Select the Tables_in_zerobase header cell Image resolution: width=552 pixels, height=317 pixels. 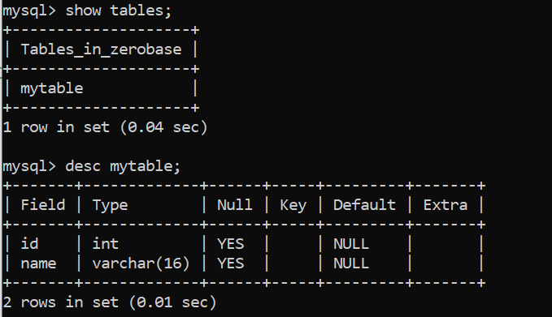pyautogui.click(x=101, y=49)
